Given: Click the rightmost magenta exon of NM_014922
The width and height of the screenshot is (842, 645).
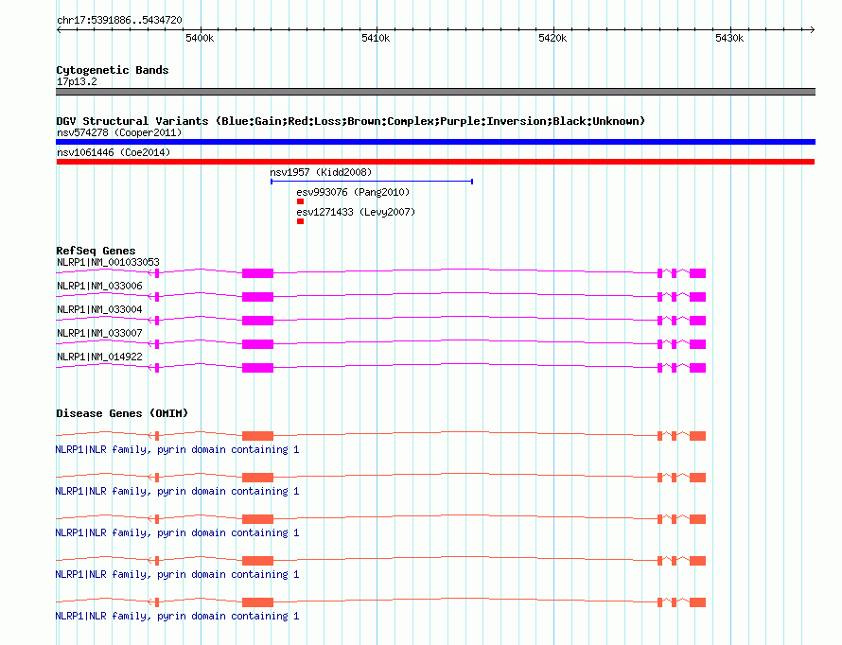Looking at the screenshot, I should pyautogui.click(x=697, y=368).
